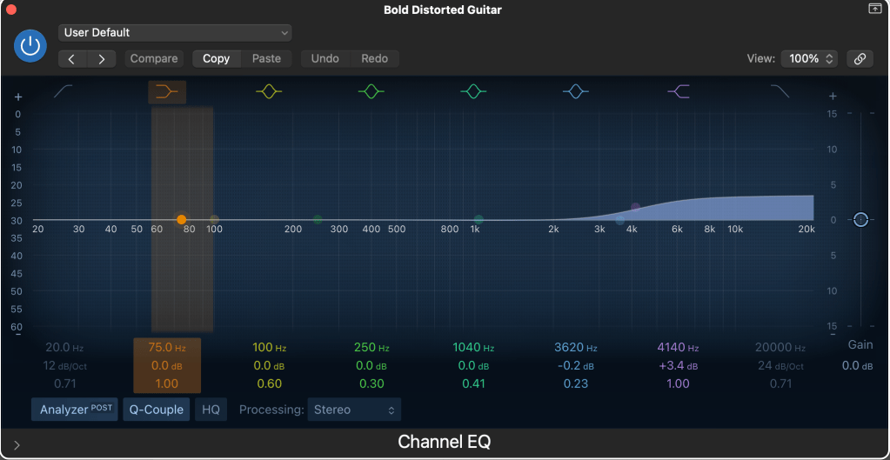Click the link icon beside View percentage
This screenshot has width=890, height=460.
tap(860, 59)
